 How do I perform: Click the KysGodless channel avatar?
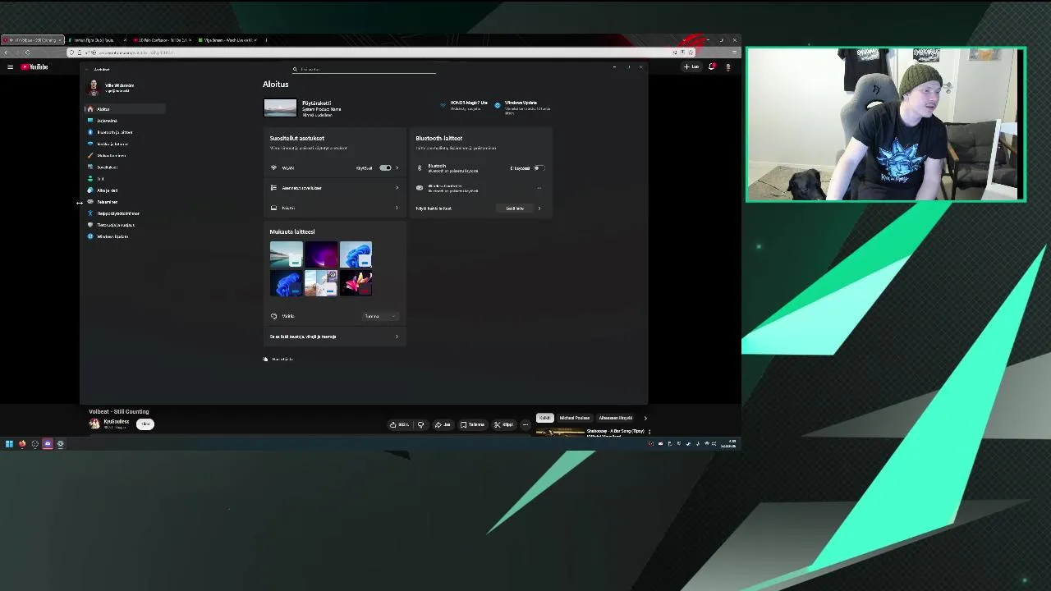click(x=94, y=424)
